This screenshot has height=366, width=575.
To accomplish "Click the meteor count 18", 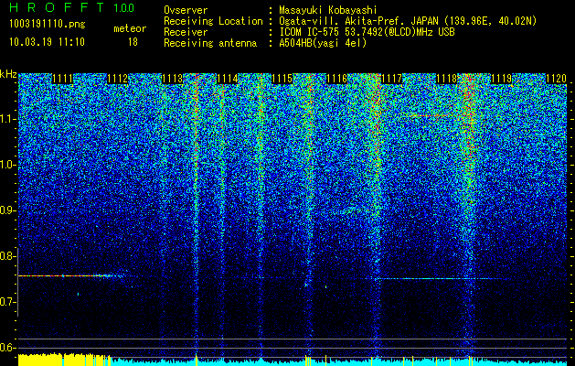I will coord(133,42).
